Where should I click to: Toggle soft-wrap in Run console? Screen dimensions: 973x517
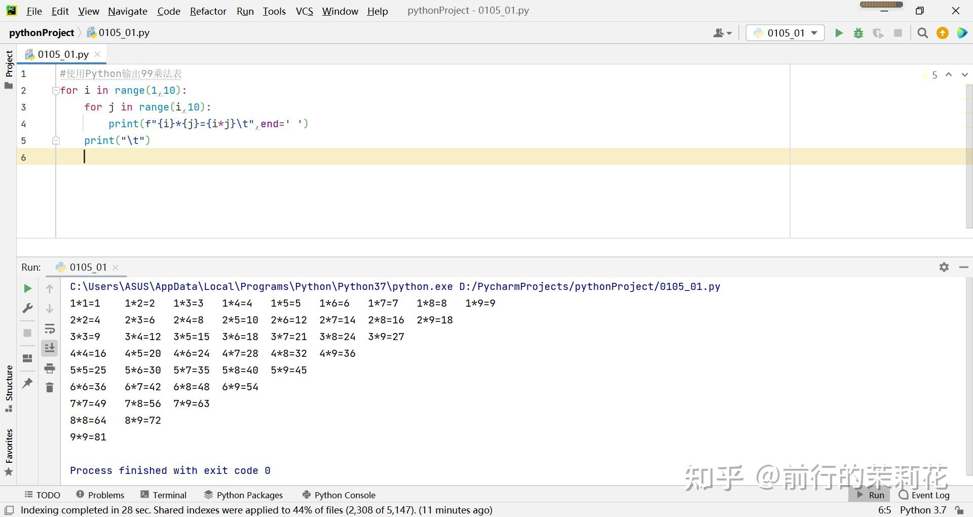tap(50, 329)
